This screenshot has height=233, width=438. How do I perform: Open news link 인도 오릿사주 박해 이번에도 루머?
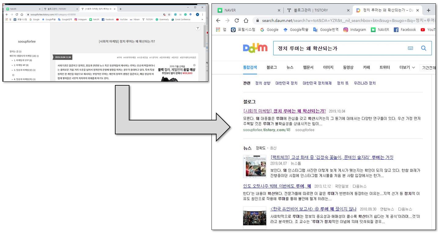277,186
